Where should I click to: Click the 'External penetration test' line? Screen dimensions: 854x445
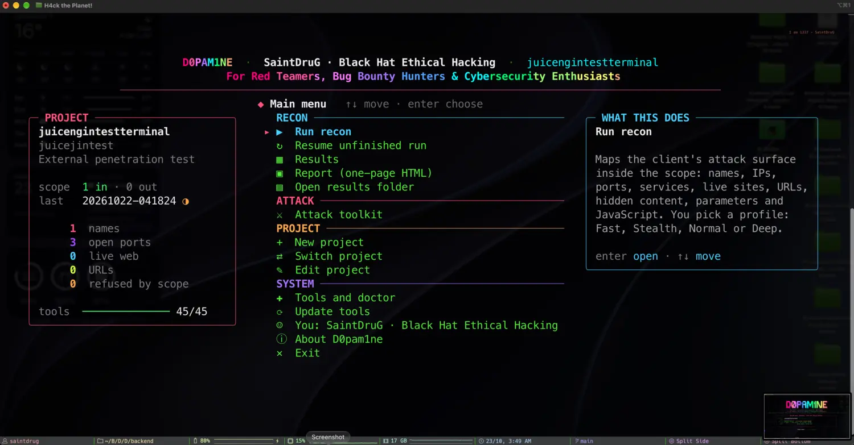117,160
